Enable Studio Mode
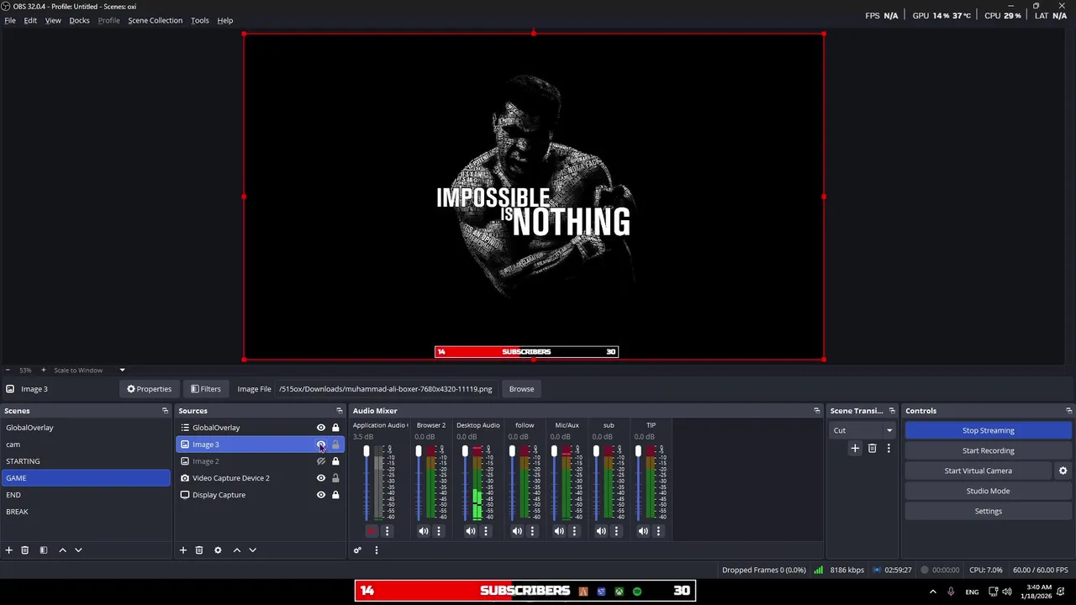 click(x=988, y=491)
